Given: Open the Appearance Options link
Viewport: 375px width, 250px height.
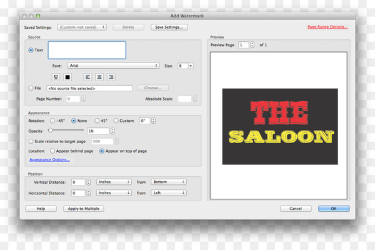Looking at the screenshot, I should coord(50,159).
